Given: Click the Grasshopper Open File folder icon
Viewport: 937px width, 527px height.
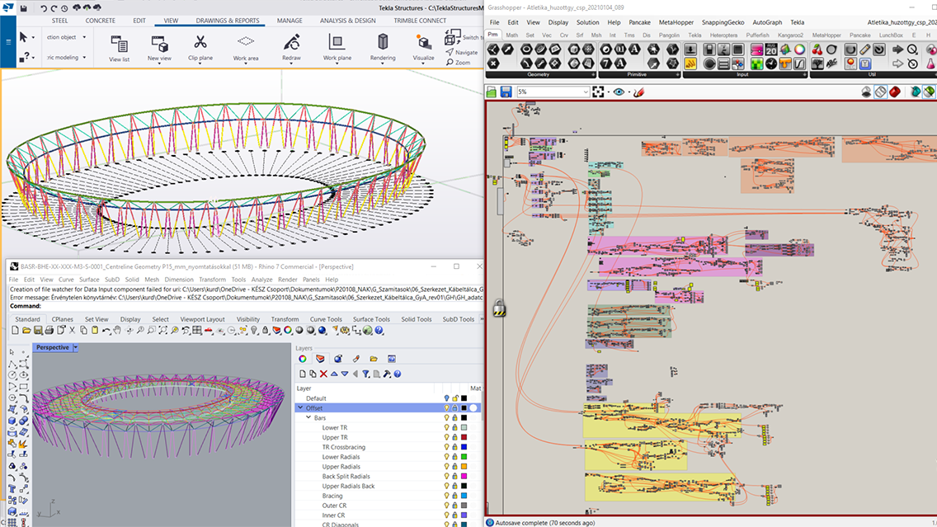Looking at the screenshot, I should pos(492,92).
